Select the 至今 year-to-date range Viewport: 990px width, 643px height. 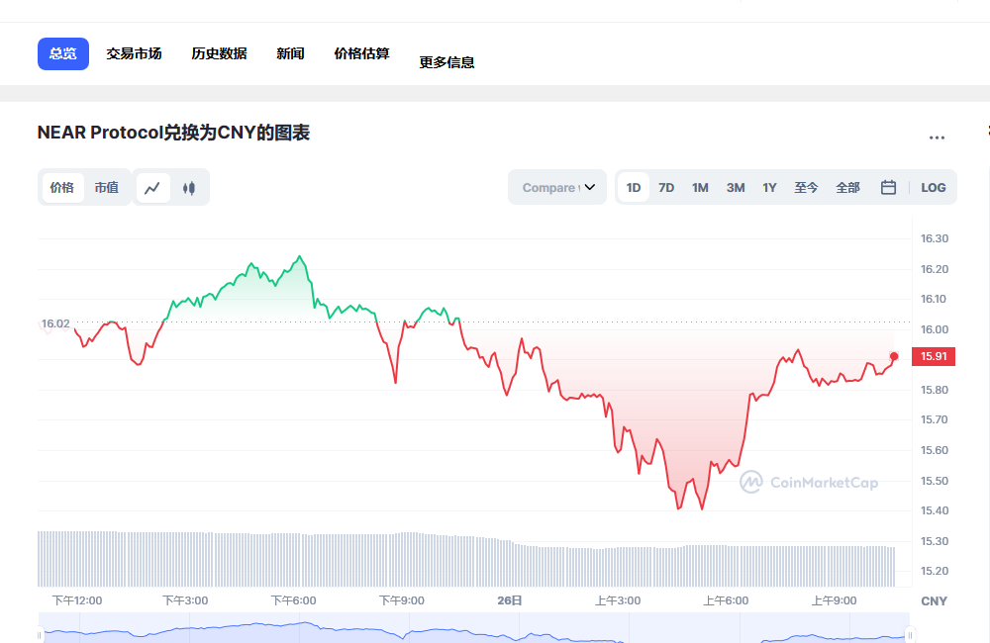[806, 187]
